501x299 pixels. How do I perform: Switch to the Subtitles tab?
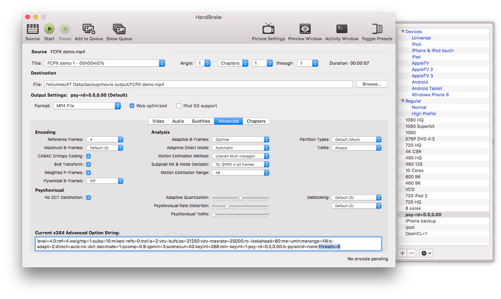201,121
